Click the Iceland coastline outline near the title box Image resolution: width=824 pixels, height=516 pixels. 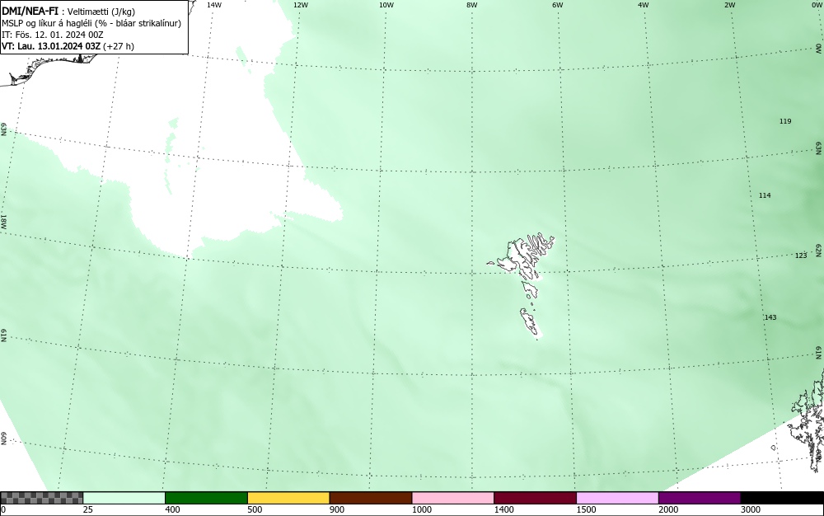[50, 68]
